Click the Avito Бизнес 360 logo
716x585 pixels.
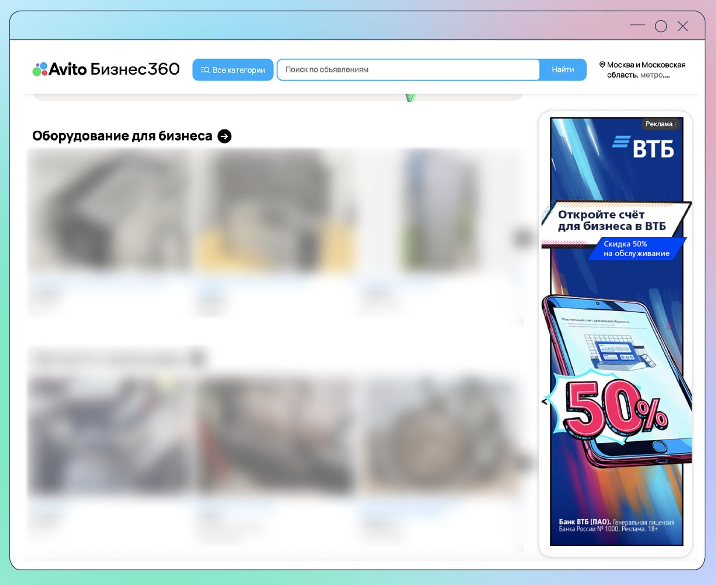[106, 69]
